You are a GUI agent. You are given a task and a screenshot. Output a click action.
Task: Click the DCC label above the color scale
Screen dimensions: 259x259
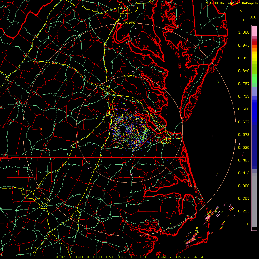tap(253, 17)
